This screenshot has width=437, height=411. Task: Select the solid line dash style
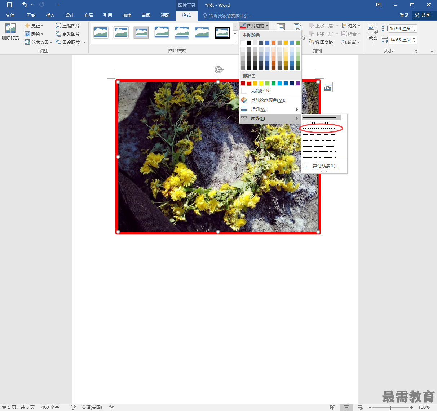(321, 117)
